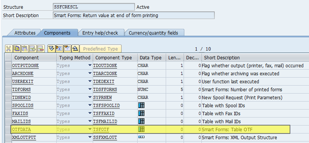Click the table type icon for MAILIDS

click(141, 121)
